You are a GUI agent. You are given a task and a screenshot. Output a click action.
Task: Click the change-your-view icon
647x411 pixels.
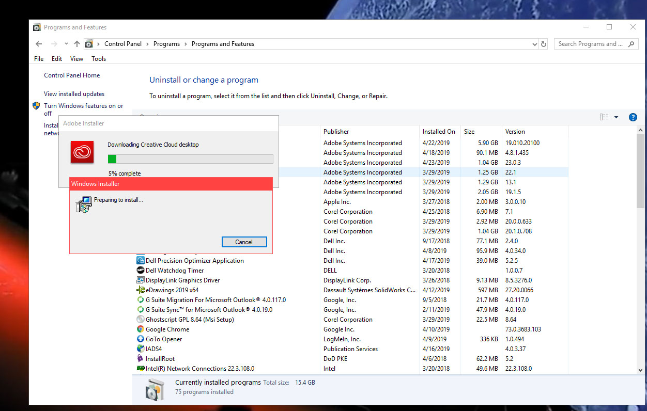point(603,117)
